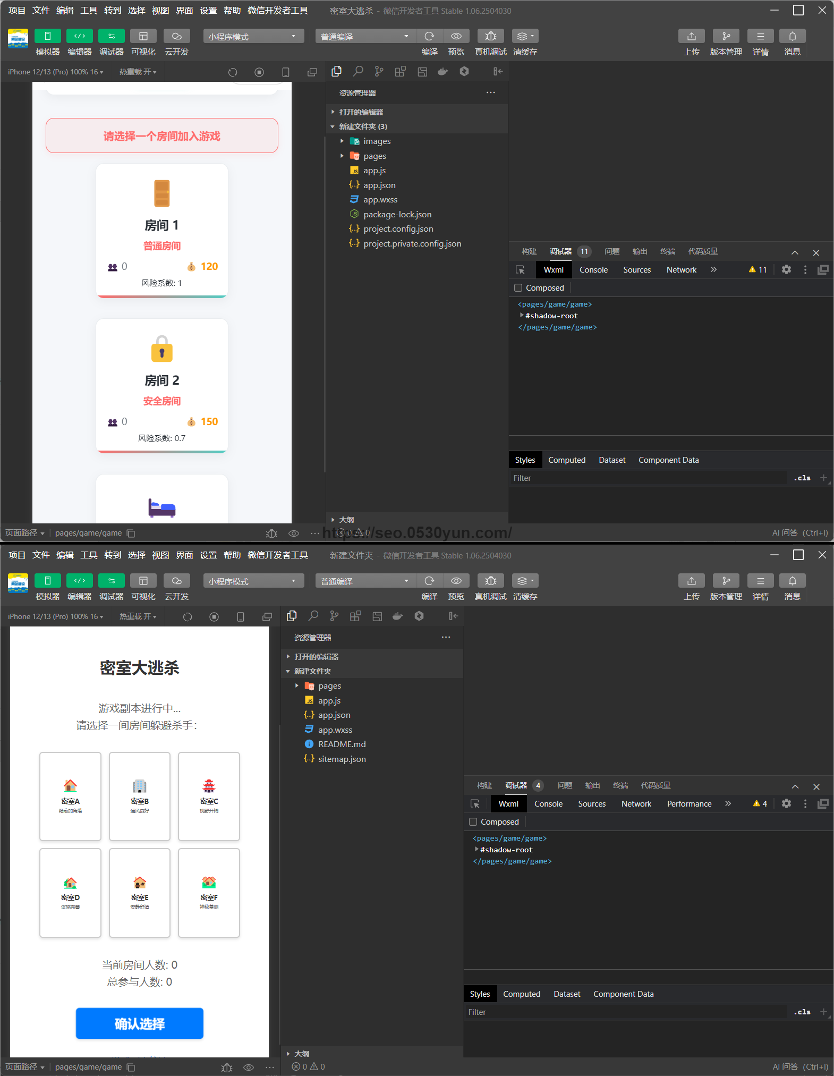Open the 普通编译 dropdown in the 新建文件夹 window
The height and width of the screenshot is (1076, 834).
(365, 581)
